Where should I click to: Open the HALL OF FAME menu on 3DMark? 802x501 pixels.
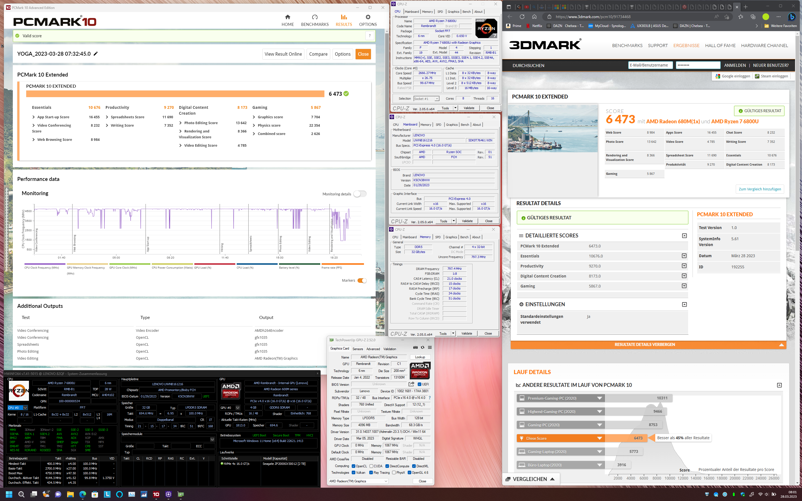coord(720,45)
